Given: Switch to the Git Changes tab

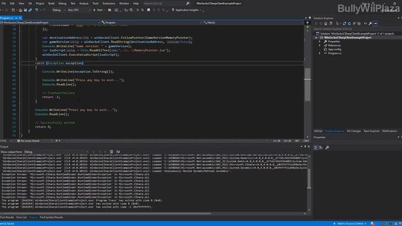Looking at the screenshot, I should (x=354, y=131).
